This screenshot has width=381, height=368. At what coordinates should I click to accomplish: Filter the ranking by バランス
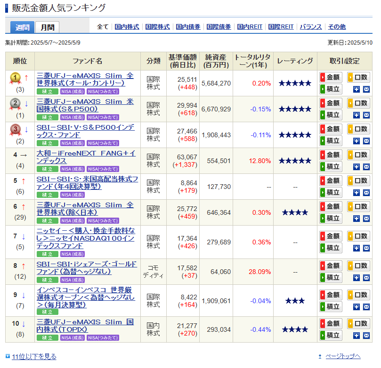311,27
